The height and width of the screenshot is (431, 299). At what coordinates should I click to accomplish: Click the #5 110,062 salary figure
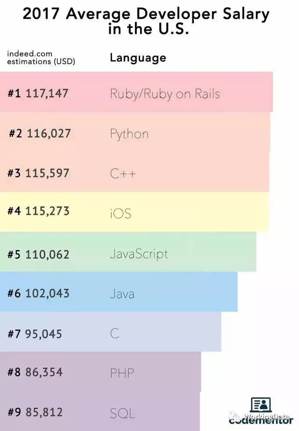[38, 254]
